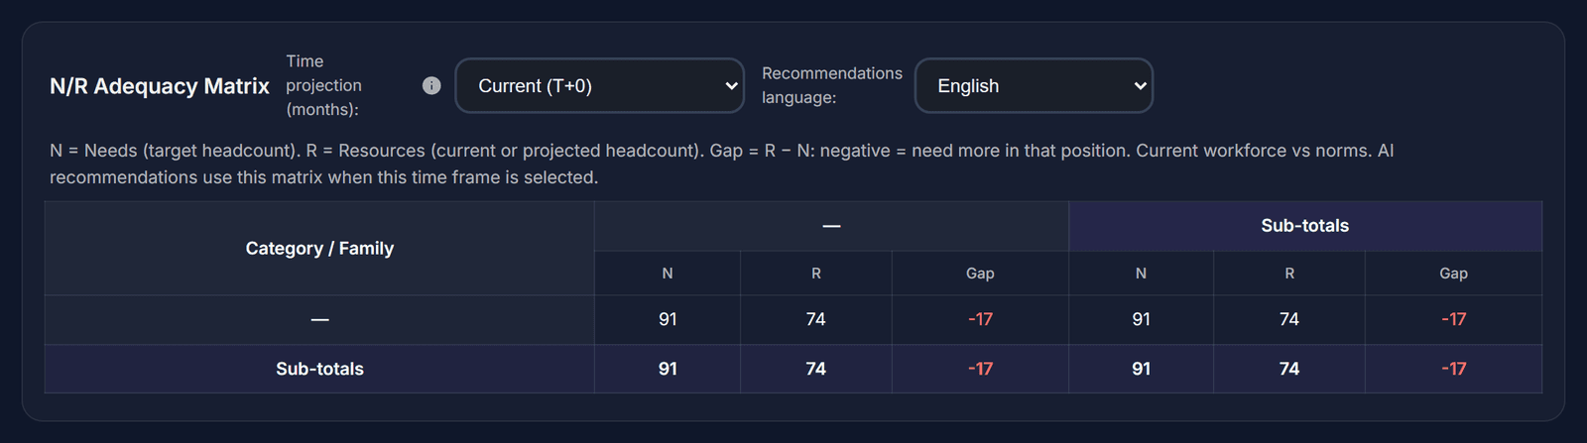Viewport: 1587px width, 443px height.
Task: Select the Sub-totals column group header
Action: pyautogui.click(x=1305, y=226)
